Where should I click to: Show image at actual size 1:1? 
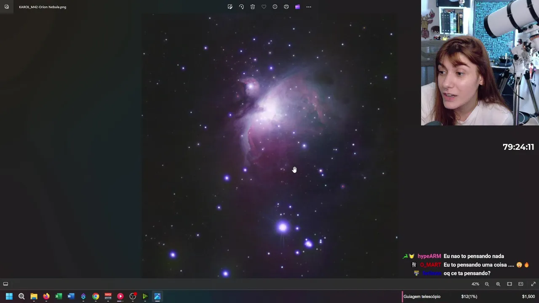(x=521, y=284)
